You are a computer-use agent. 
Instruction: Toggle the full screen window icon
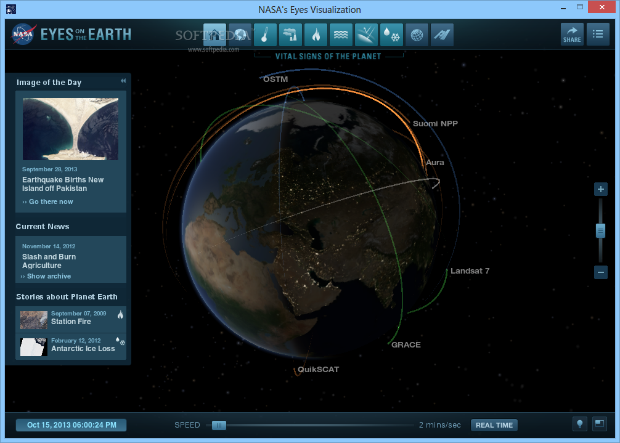coord(600,425)
